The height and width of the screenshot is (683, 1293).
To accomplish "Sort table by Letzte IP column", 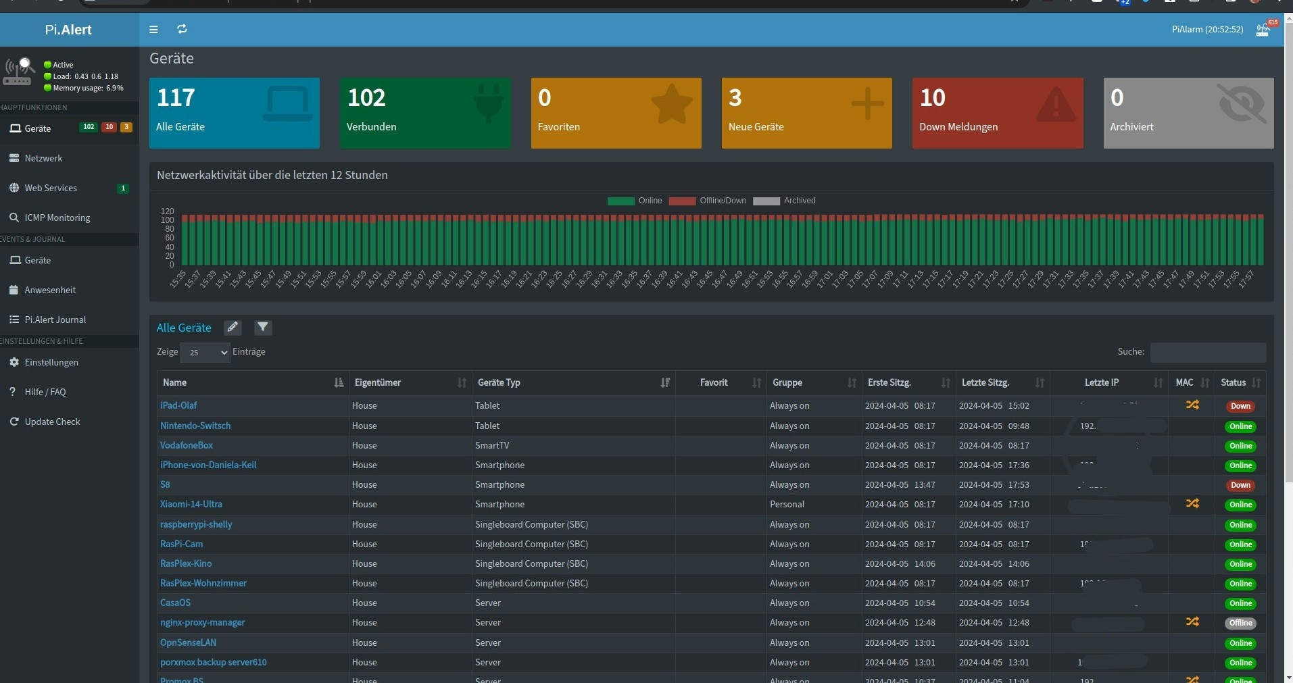I will pos(1110,382).
